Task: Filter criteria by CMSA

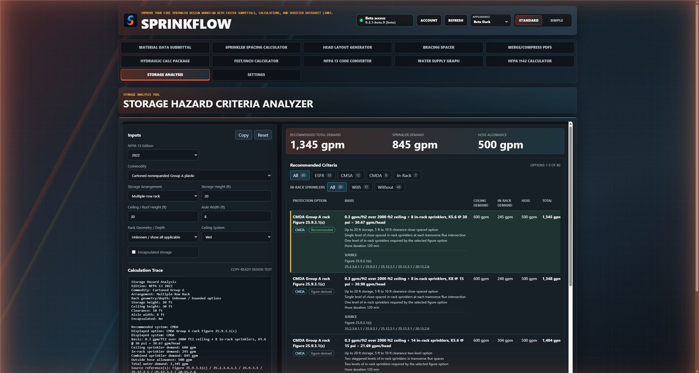Action: (351, 175)
